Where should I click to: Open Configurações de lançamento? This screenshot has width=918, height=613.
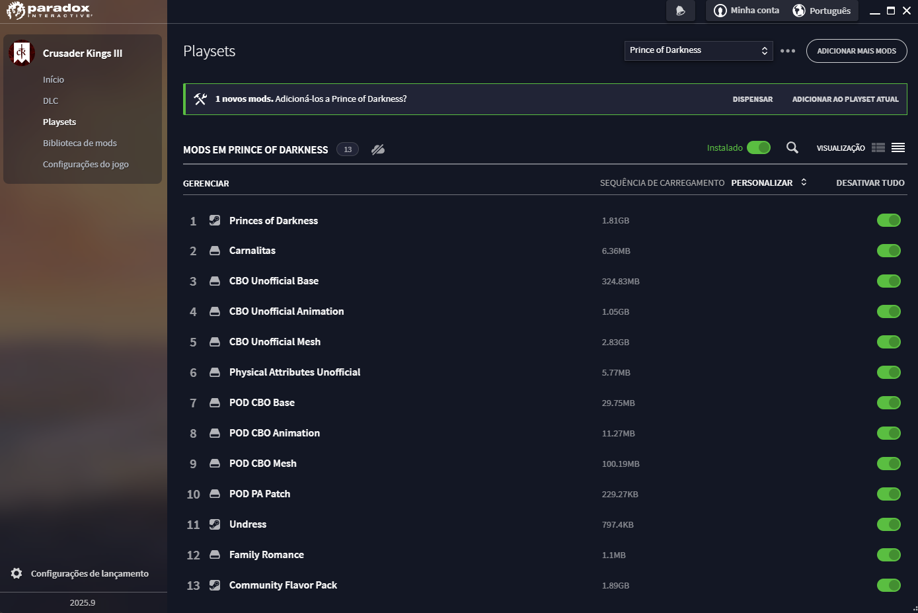pyautogui.click(x=90, y=573)
